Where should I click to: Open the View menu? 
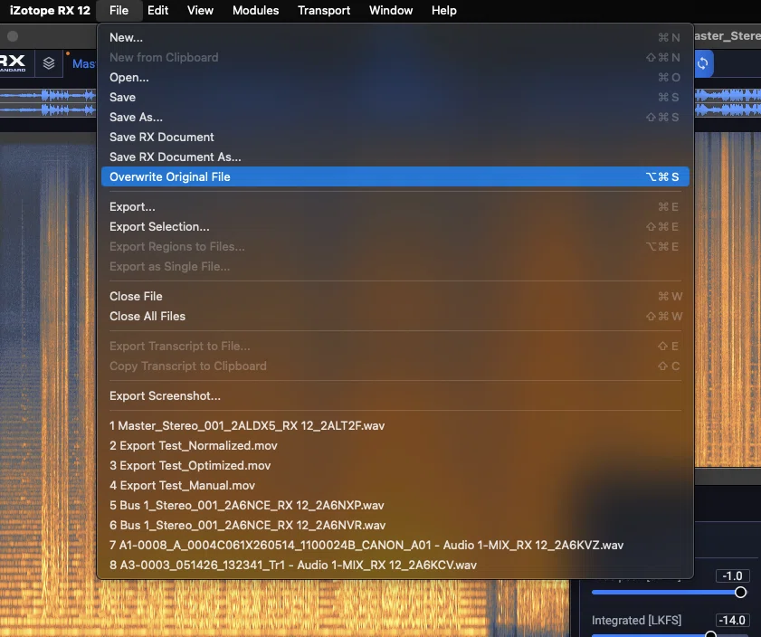click(200, 10)
